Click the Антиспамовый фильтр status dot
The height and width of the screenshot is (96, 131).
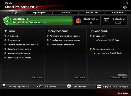tap(5, 53)
